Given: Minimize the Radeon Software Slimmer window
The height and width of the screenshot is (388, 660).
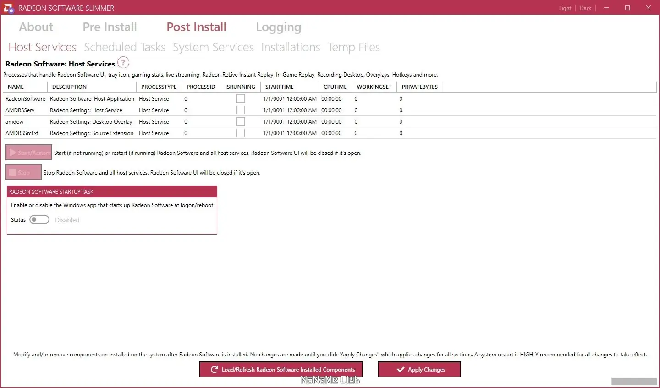Looking at the screenshot, I should pos(606,8).
